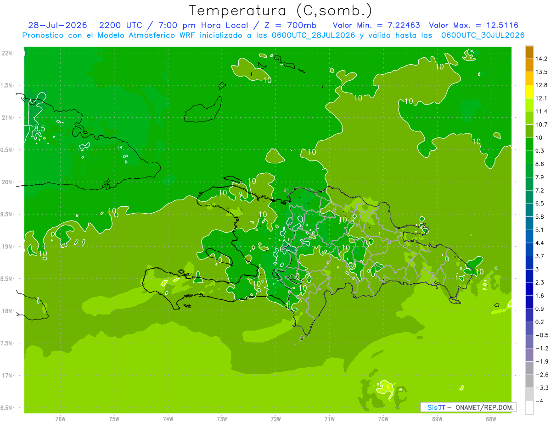The width and height of the screenshot is (551, 425).
Task: Pick the blue swatch between 4.4 and 3.7
Action: click(x=529, y=249)
